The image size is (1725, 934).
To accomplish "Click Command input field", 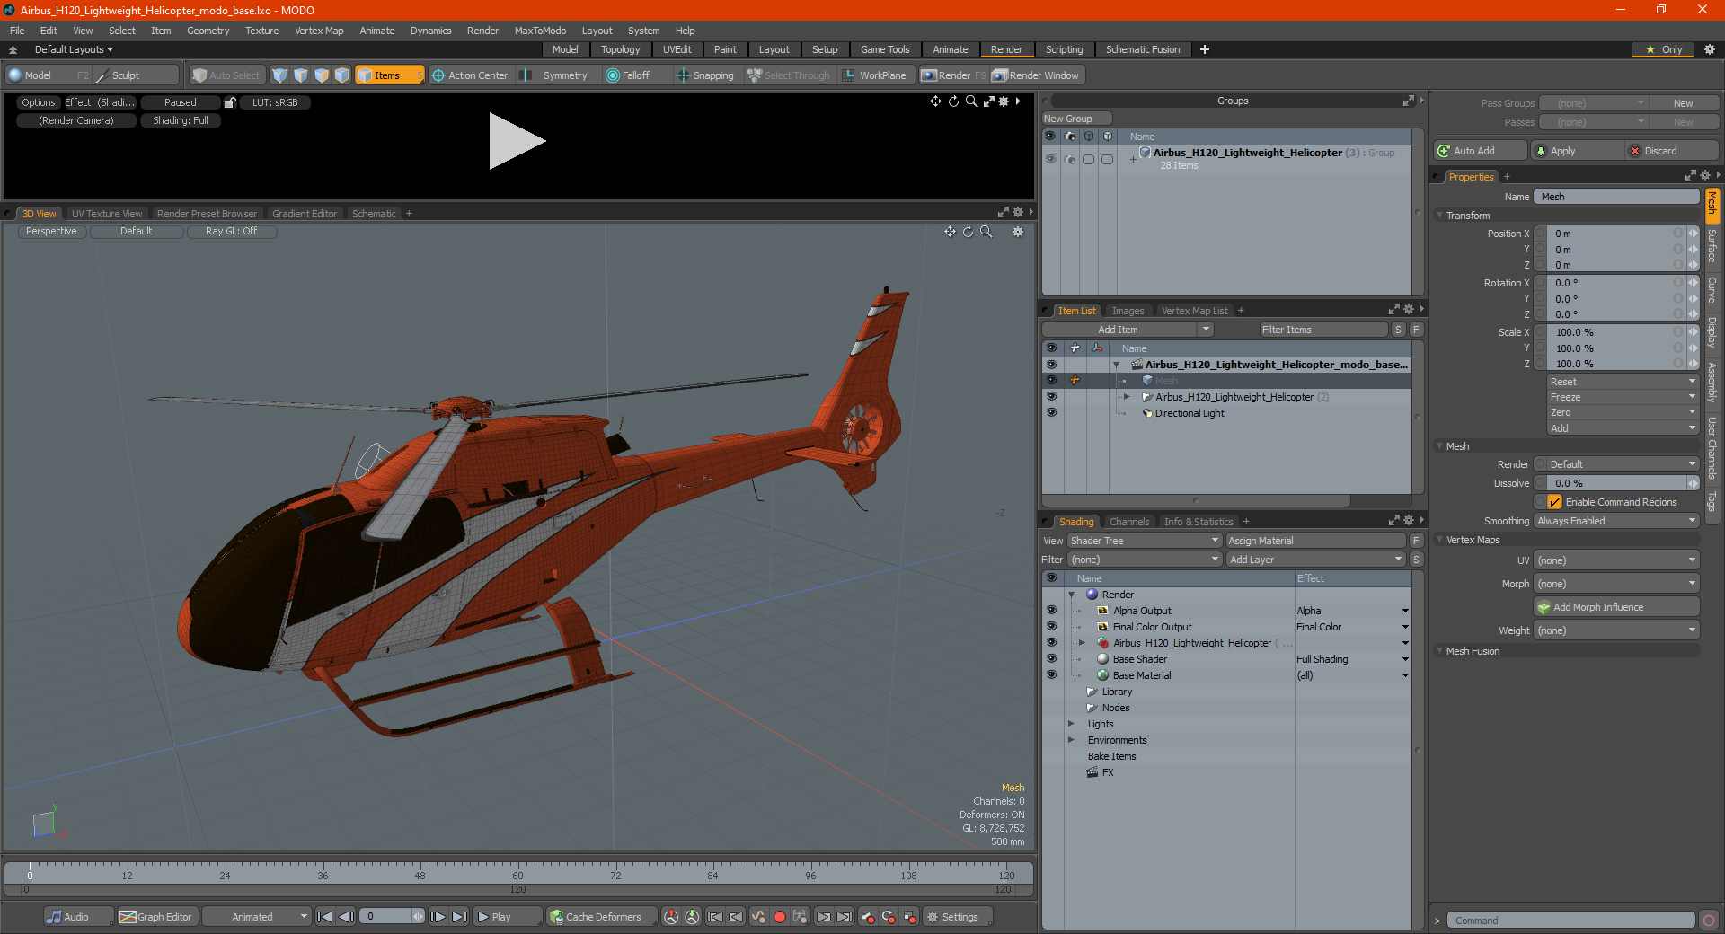I will [x=1570, y=921].
